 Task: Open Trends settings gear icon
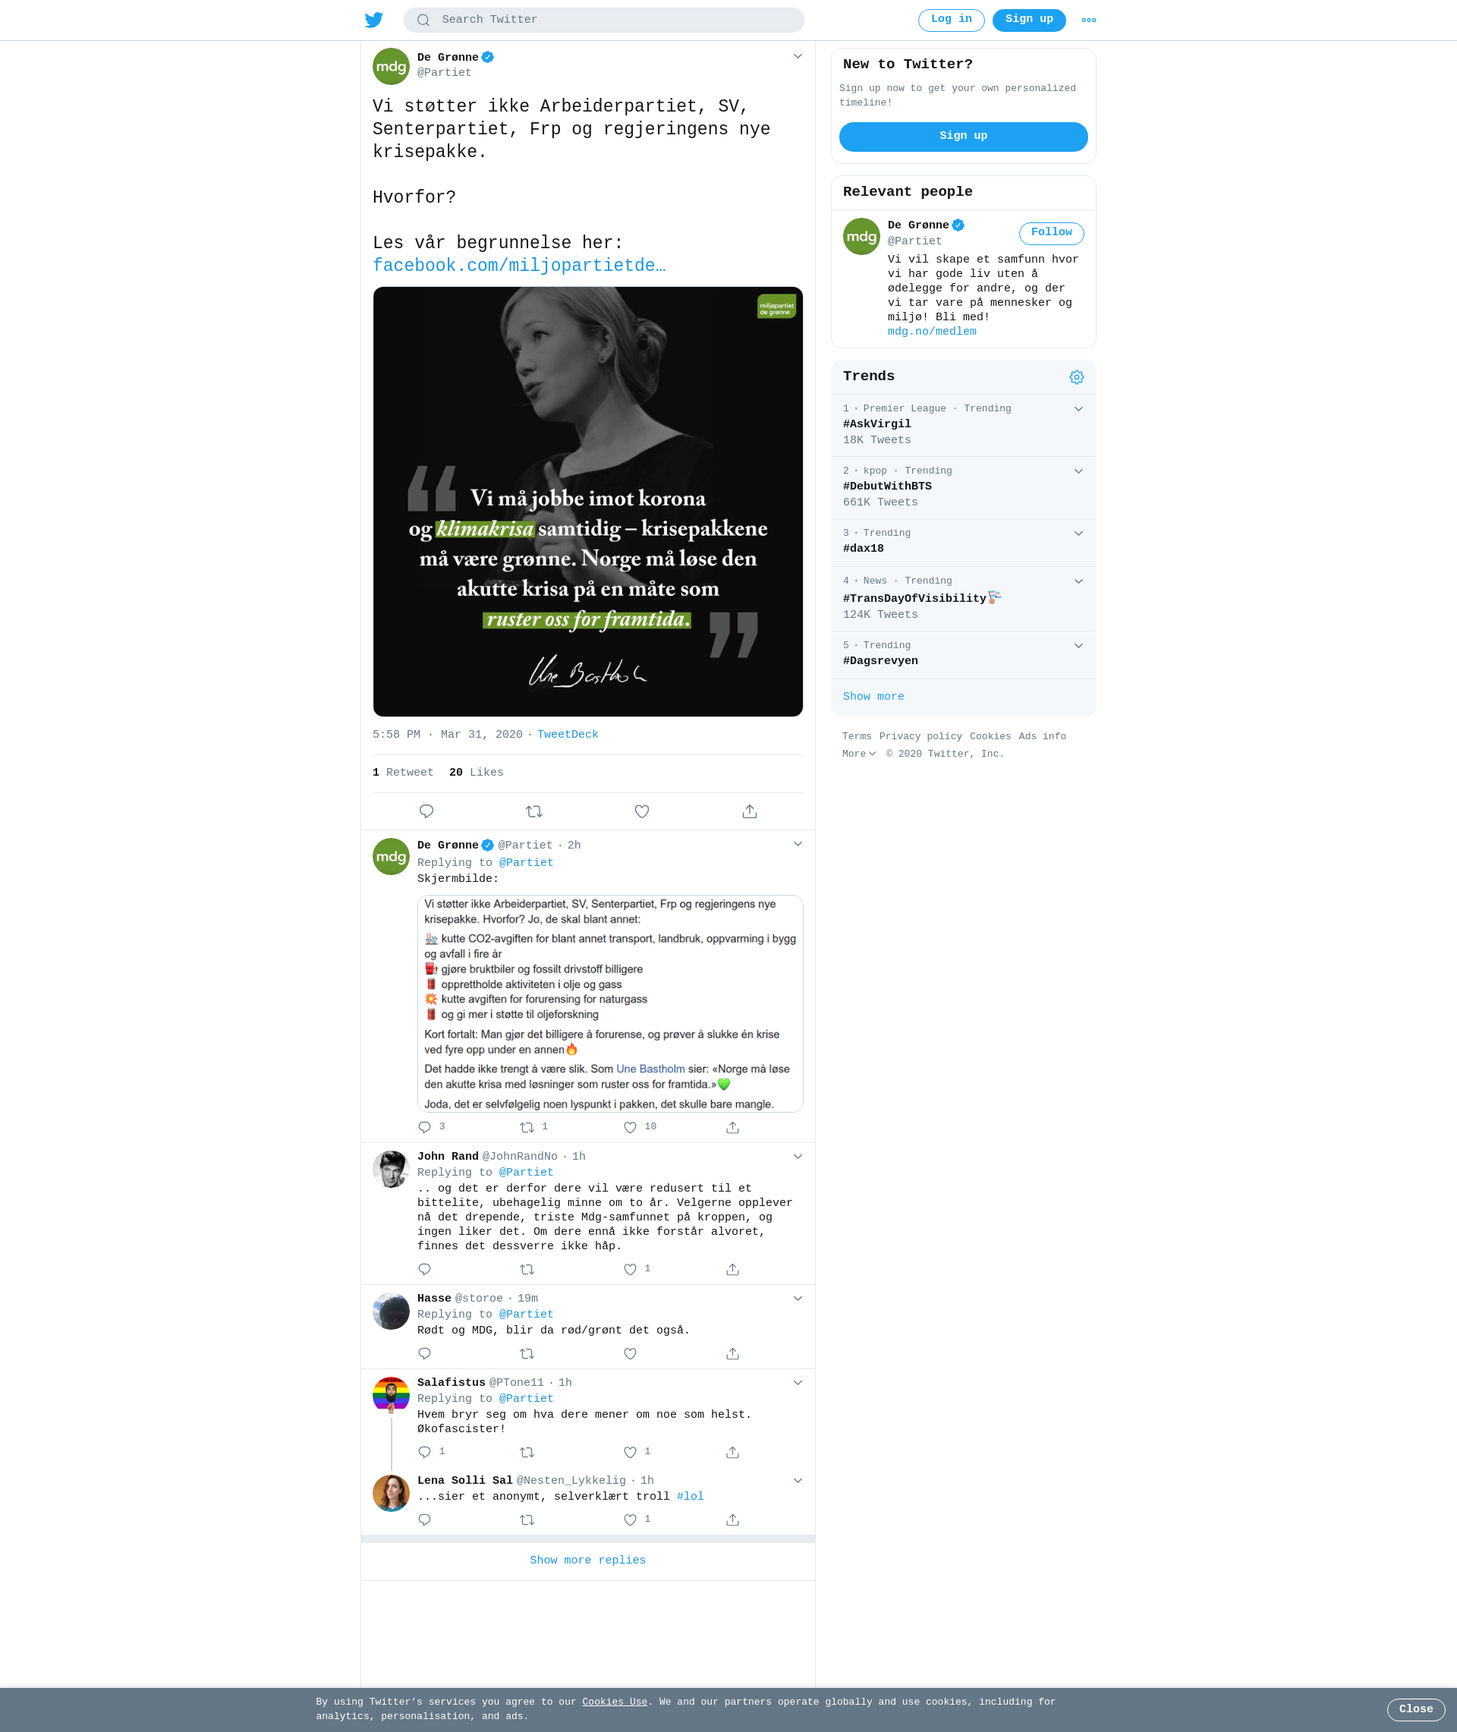(1076, 376)
